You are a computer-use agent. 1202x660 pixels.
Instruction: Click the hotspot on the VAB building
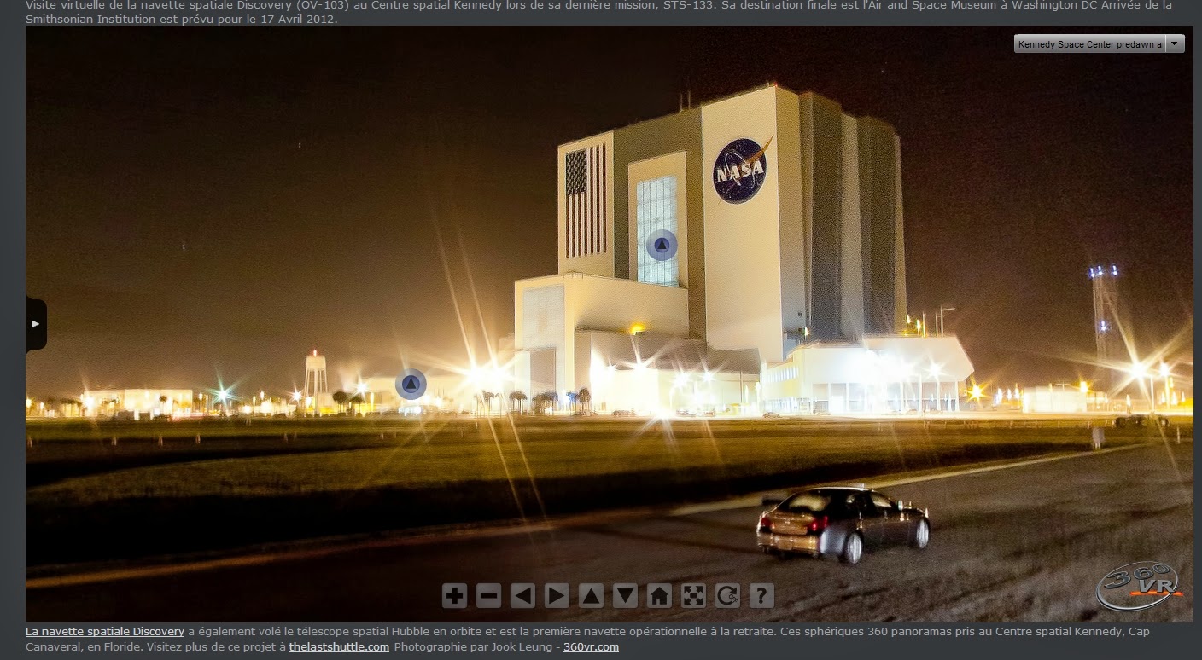coord(661,246)
